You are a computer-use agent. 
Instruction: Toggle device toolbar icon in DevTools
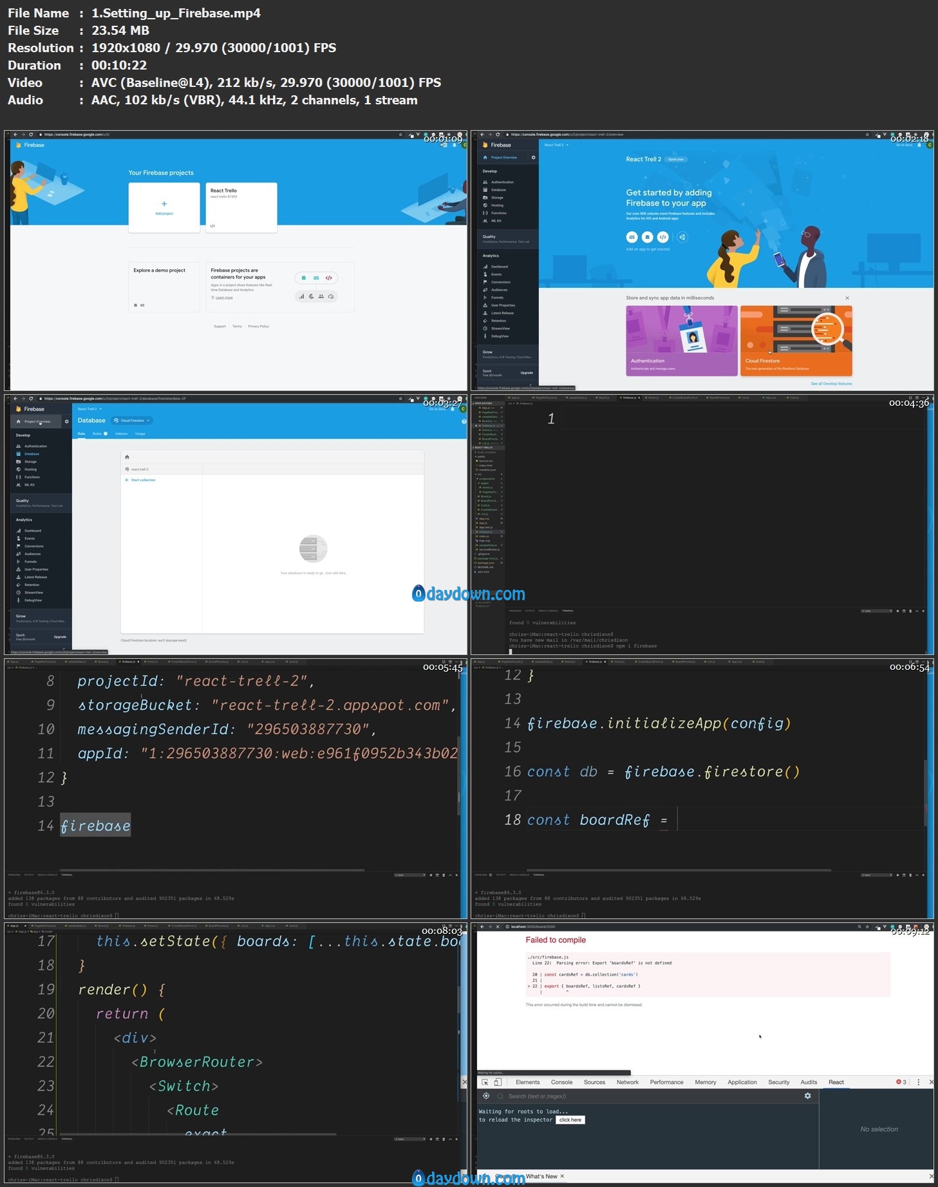(x=498, y=1082)
